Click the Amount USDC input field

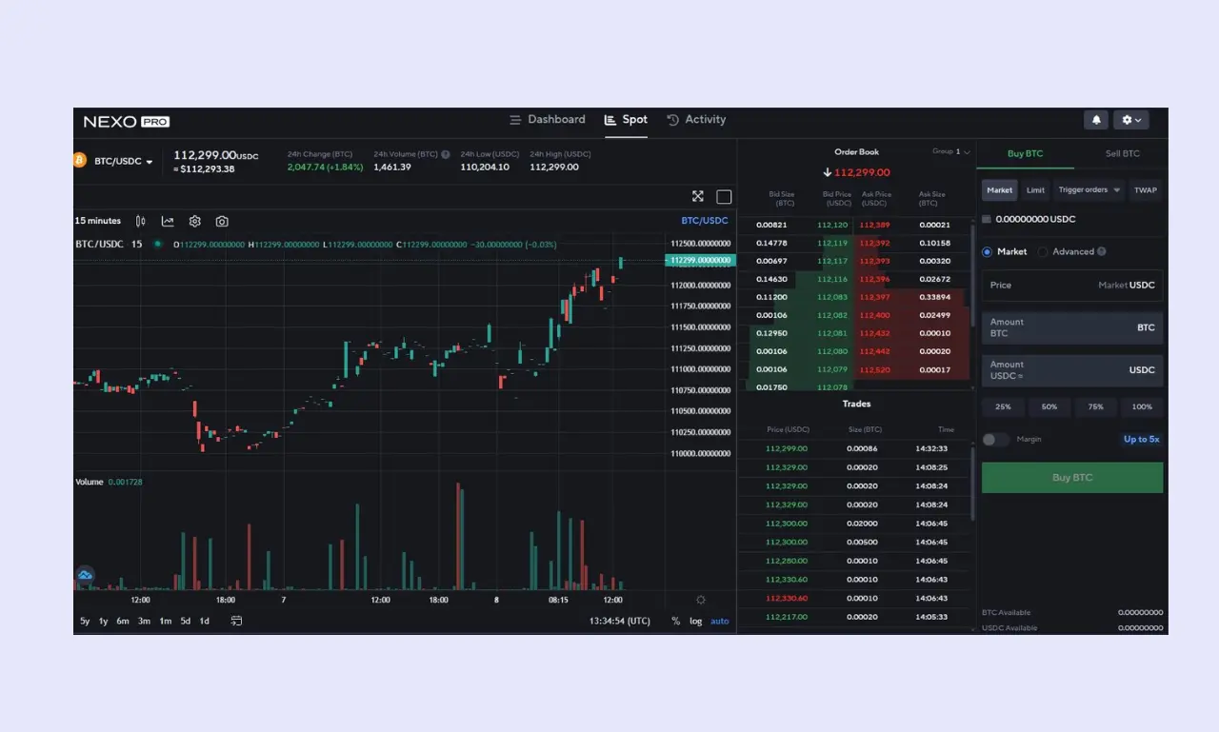(1072, 370)
